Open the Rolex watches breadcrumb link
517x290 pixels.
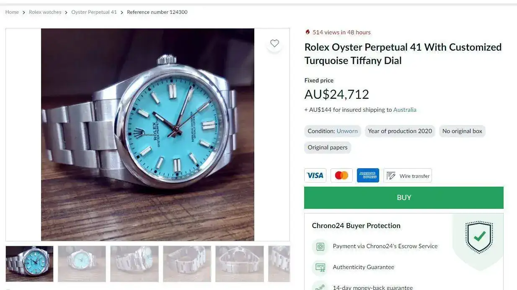tap(45, 12)
